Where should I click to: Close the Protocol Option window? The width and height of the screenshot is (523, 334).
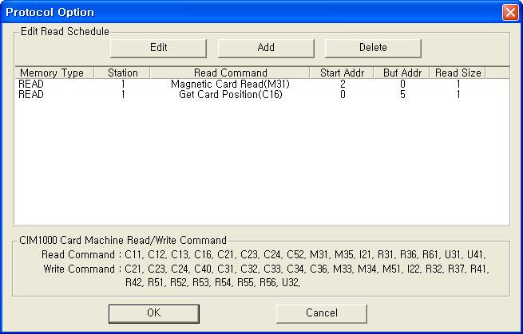pos(509,13)
